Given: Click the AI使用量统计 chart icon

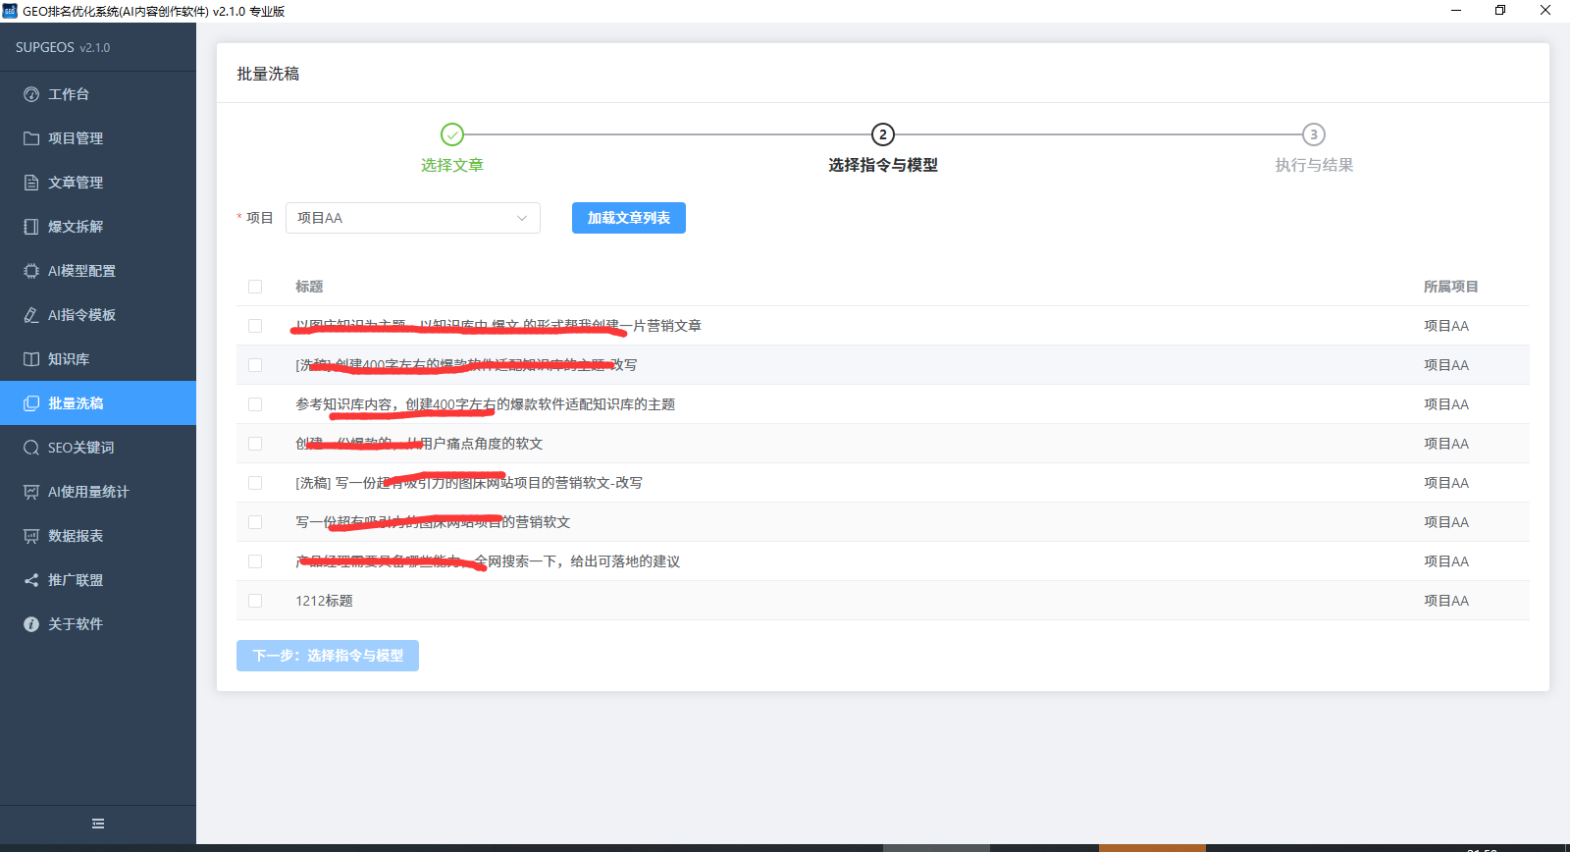Looking at the screenshot, I should (31, 492).
